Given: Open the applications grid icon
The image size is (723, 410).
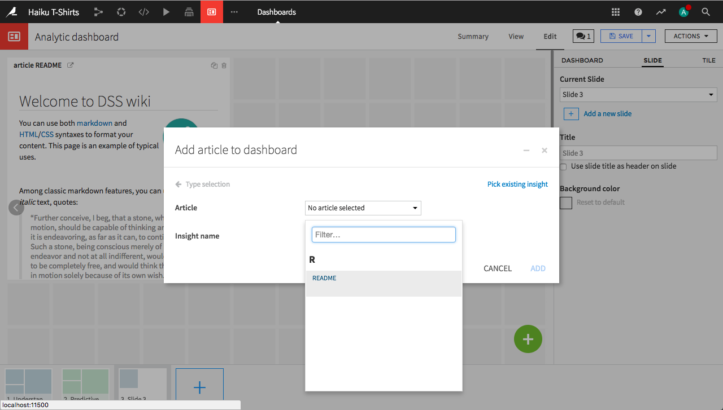Looking at the screenshot, I should [616, 12].
